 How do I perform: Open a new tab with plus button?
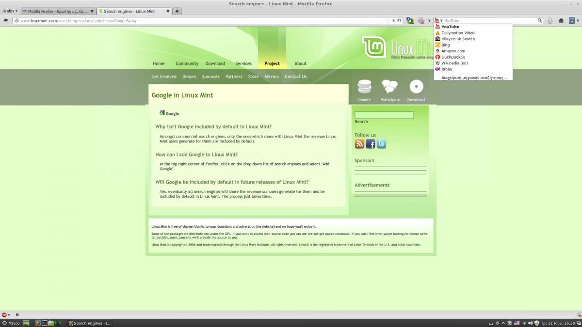click(177, 11)
